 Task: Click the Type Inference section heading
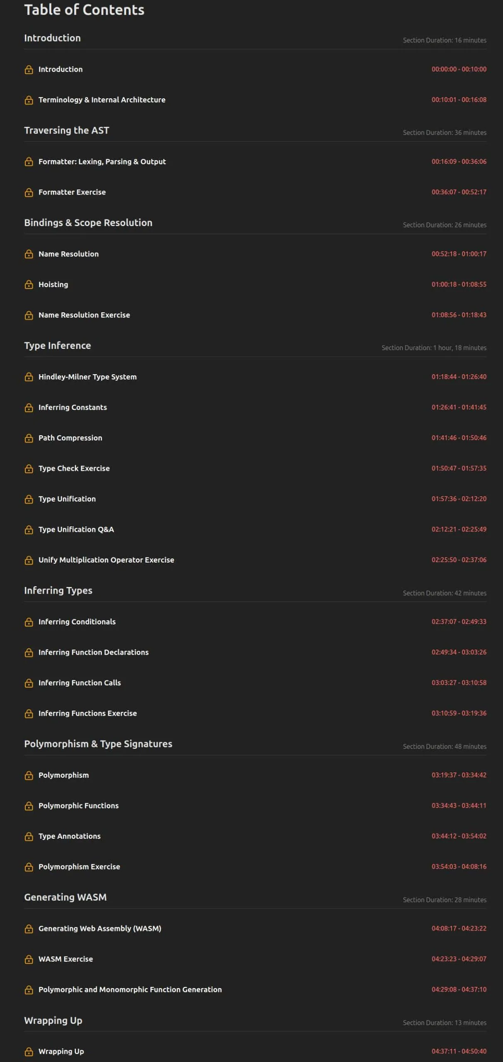point(57,346)
